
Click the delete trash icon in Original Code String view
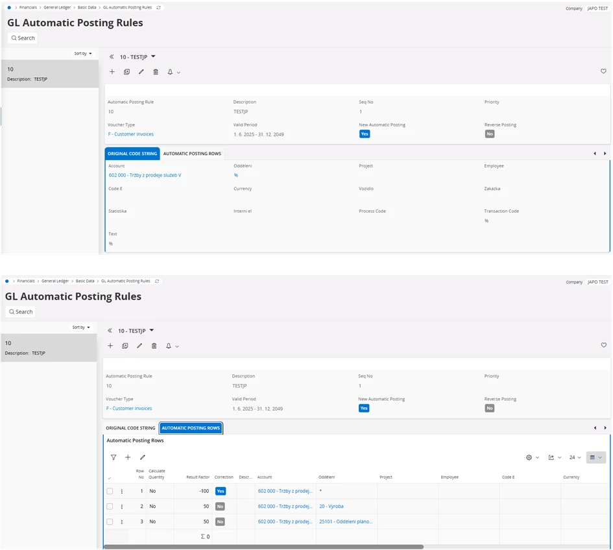tap(156, 72)
